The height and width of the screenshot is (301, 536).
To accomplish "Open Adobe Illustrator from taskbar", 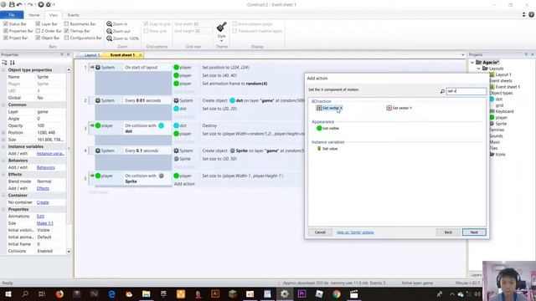I will point(215,293).
